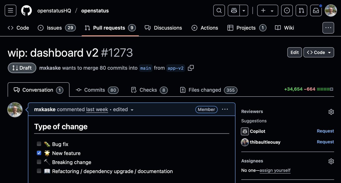Click the Type of change heading
This screenshot has height=183, width=341.
(x=61, y=127)
